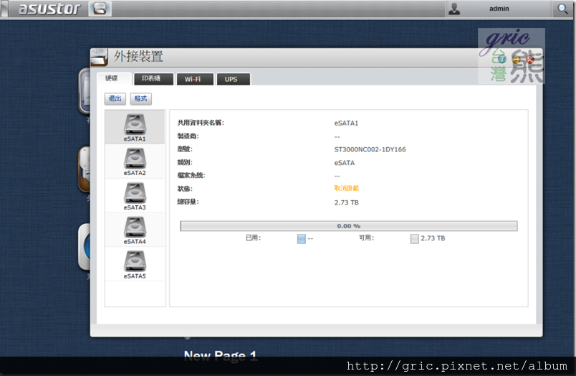Select the eSATA1 drive icon
The width and height of the screenshot is (576, 376).
click(x=135, y=124)
